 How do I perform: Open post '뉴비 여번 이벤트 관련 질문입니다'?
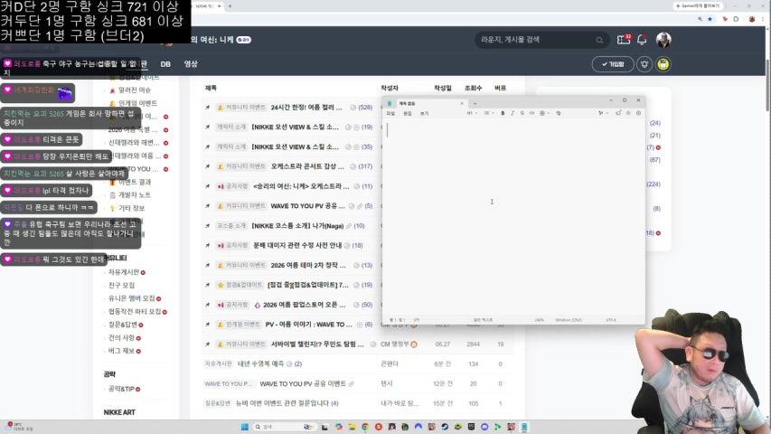[282, 403]
